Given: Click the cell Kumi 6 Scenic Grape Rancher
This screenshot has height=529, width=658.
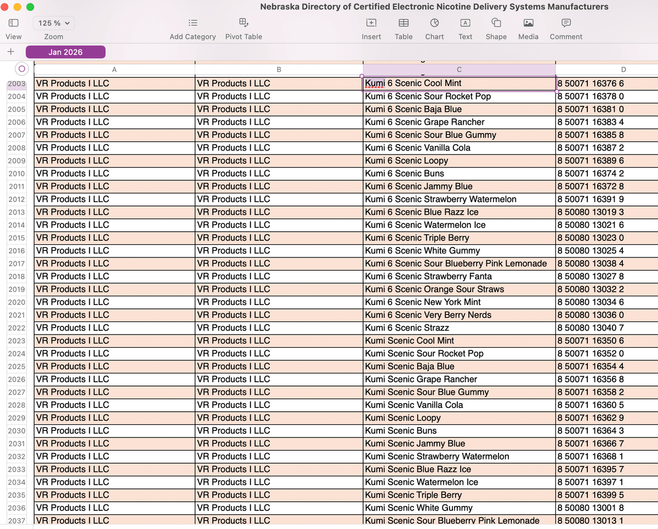Looking at the screenshot, I should (x=458, y=122).
